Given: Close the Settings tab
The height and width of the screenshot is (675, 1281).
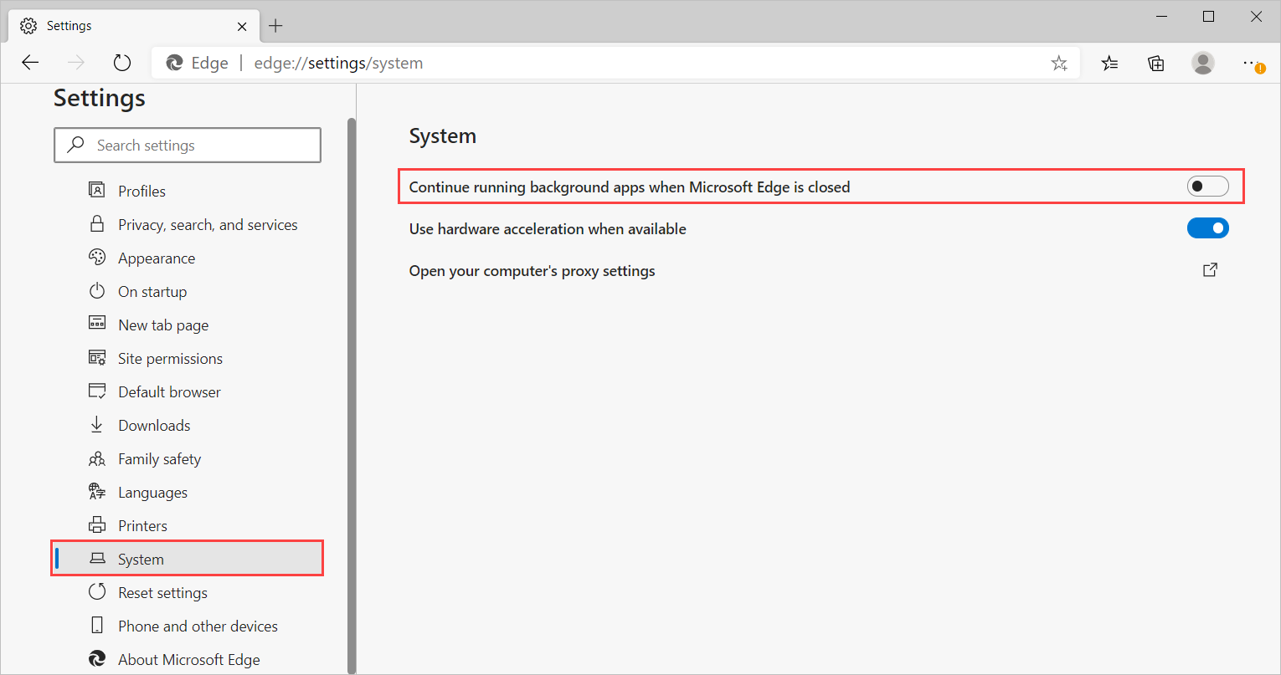Looking at the screenshot, I should [242, 26].
